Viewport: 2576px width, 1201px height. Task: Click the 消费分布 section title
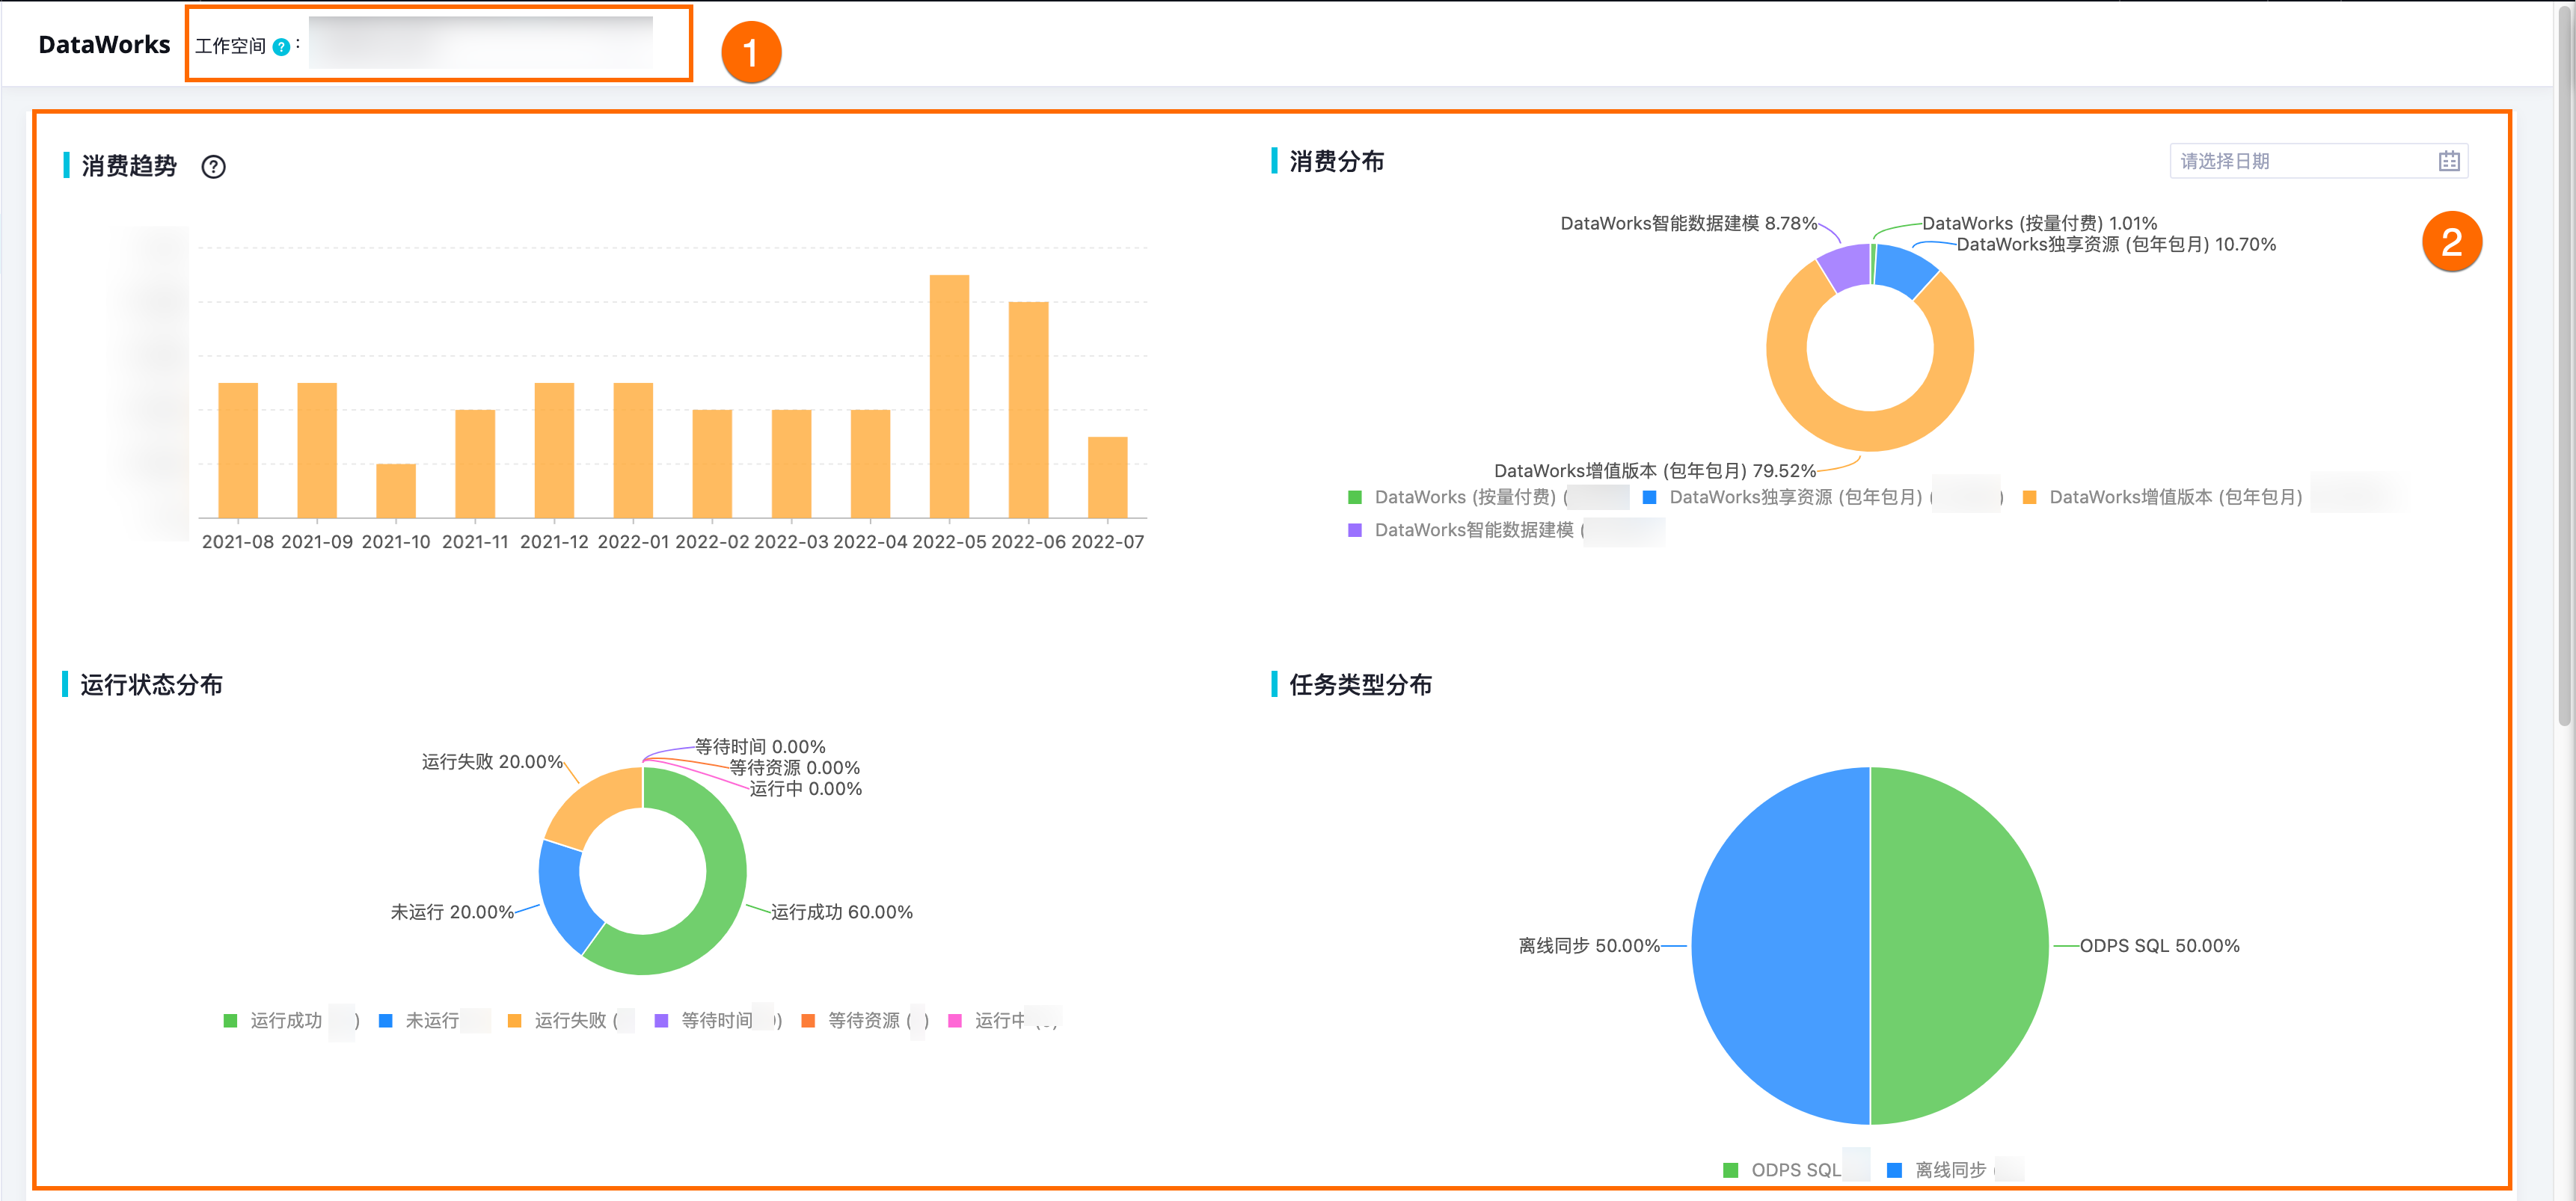(1336, 162)
